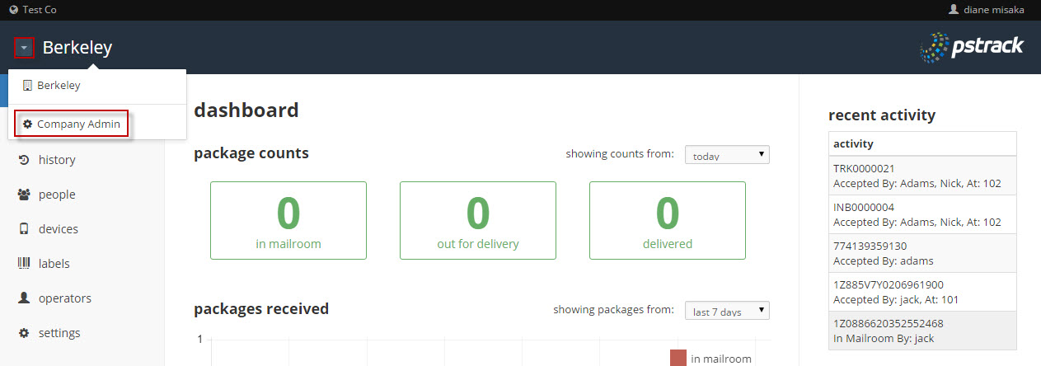The width and height of the screenshot is (1041, 366).
Task: Click the settings gear icon in sidebar
Action: [24, 333]
